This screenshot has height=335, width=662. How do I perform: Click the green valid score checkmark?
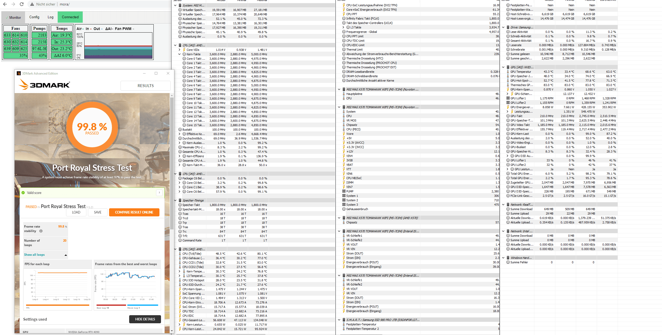coord(23,193)
